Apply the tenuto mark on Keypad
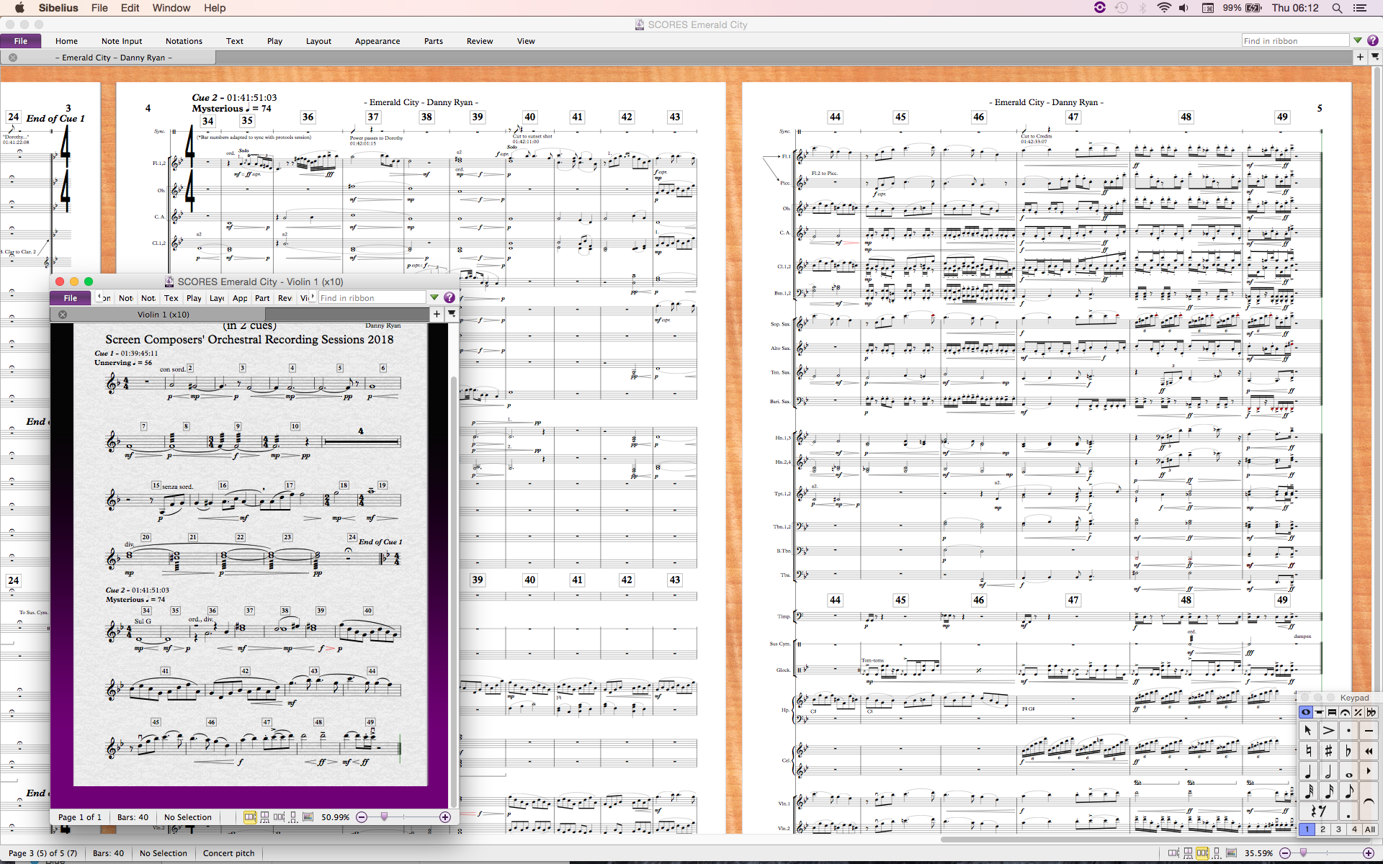 click(x=1369, y=730)
